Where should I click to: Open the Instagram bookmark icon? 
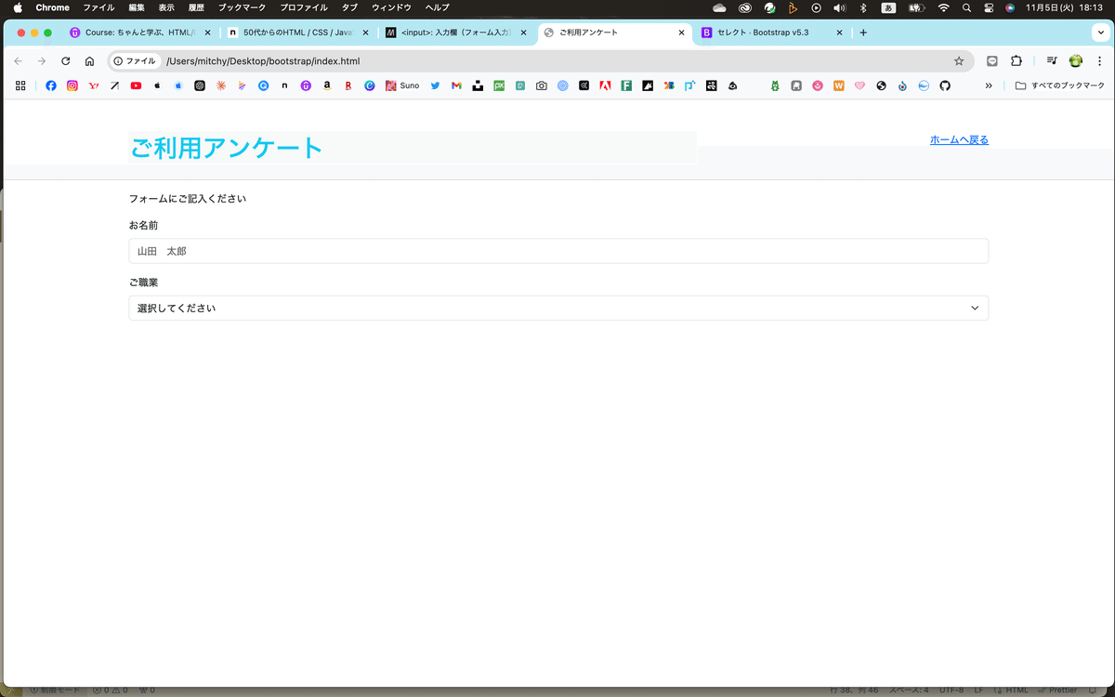pyautogui.click(x=72, y=85)
